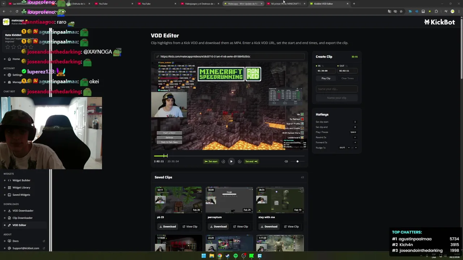The image size is (463, 260).
Task: Click the saved clips count 43
Action: click(x=302, y=177)
